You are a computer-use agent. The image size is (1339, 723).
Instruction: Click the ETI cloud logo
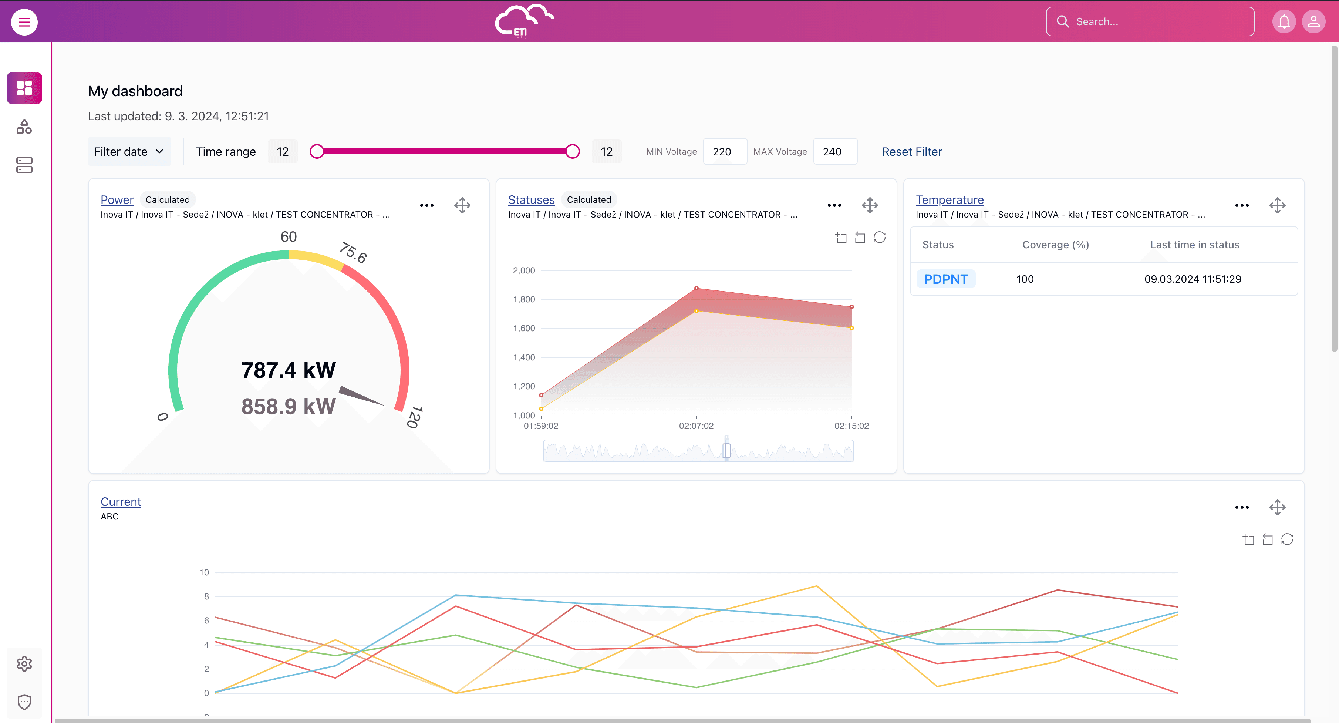(x=525, y=21)
